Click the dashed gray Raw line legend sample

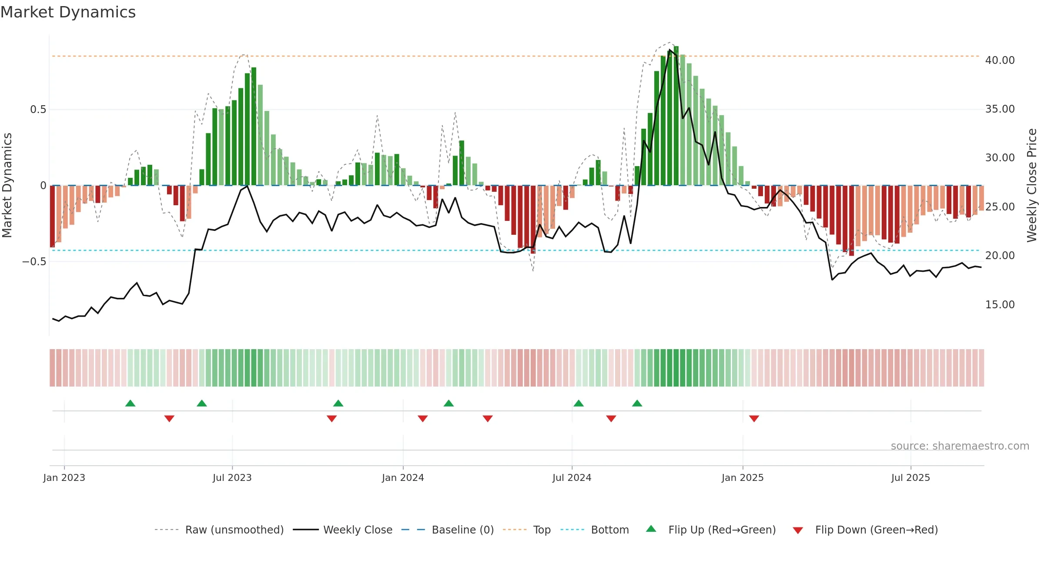click(x=167, y=530)
